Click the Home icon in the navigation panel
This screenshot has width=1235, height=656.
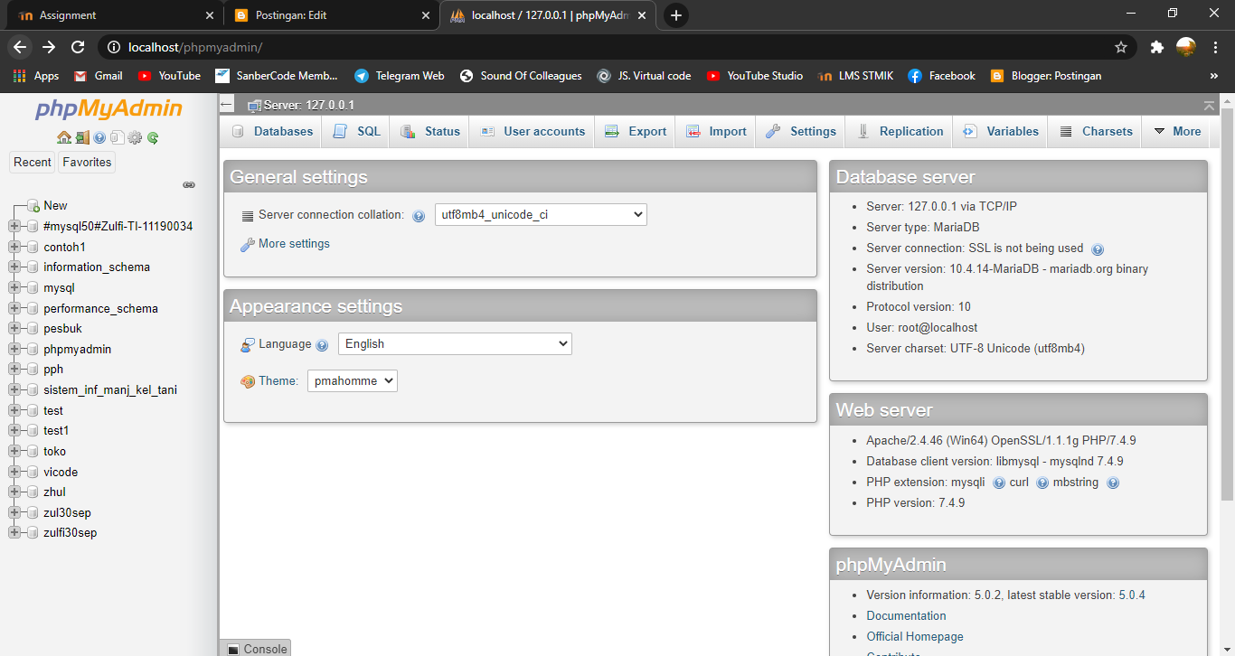[64, 137]
